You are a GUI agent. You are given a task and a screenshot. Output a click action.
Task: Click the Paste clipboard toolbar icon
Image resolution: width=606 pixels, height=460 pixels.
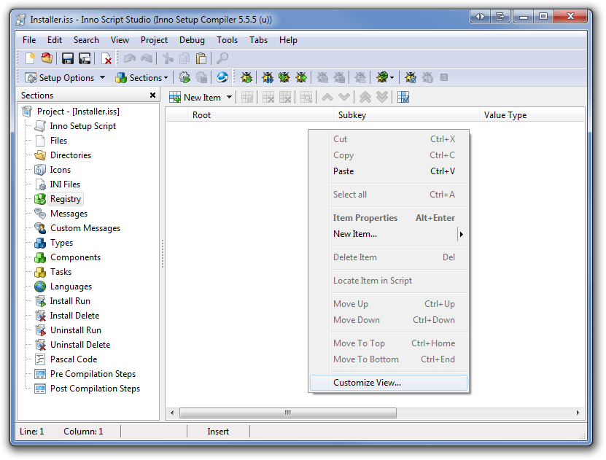[201, 58]
